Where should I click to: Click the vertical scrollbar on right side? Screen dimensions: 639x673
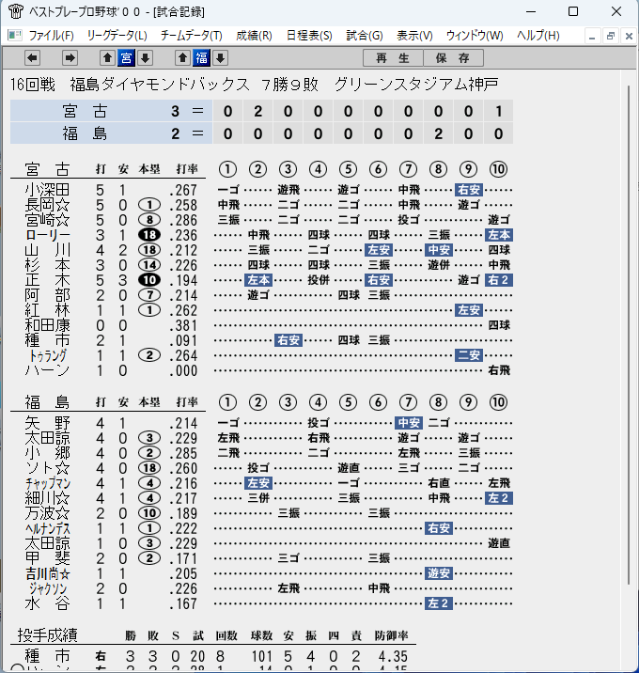point(629,335)
